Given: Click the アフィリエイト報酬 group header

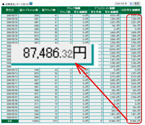Looking at the screenshot, I should tap(104, 8).
